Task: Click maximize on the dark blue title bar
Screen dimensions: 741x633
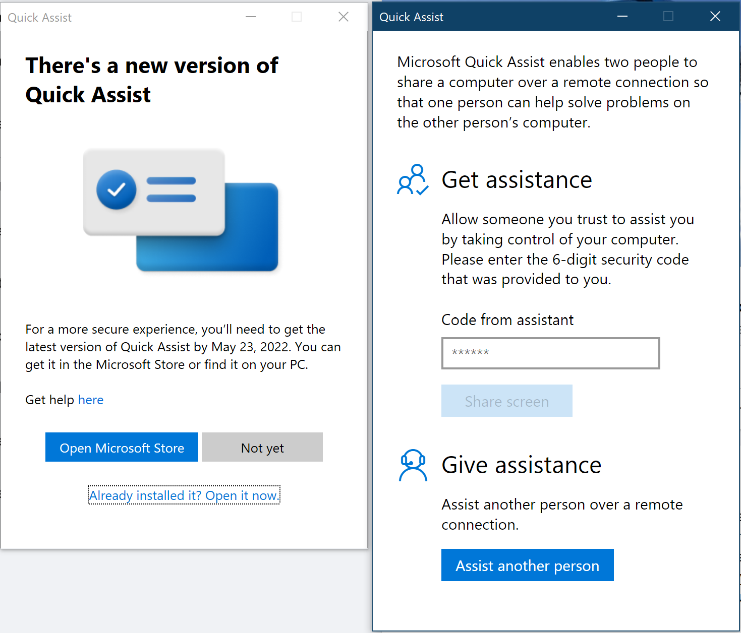Action: pyautogui.click(x=668, y=17)
